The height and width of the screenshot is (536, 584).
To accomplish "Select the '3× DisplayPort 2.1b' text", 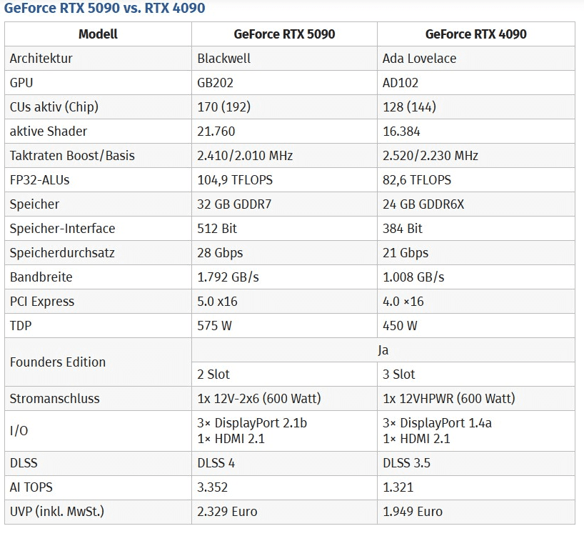I will click(x=252, y=422).
